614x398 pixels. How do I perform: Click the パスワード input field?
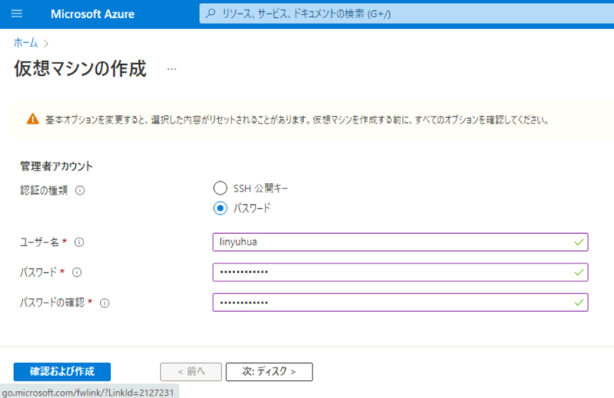(x=400, y=272)
